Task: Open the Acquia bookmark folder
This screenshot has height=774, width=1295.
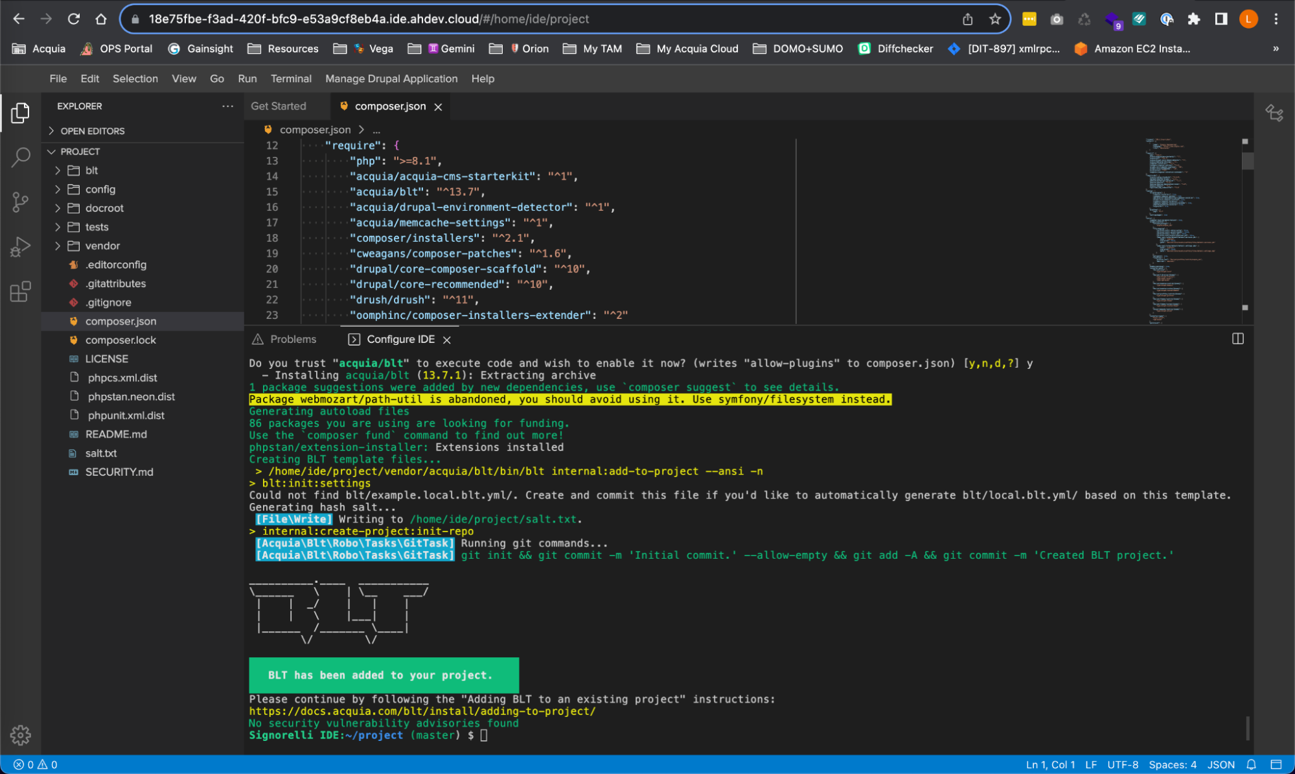Action: [40, 49]
